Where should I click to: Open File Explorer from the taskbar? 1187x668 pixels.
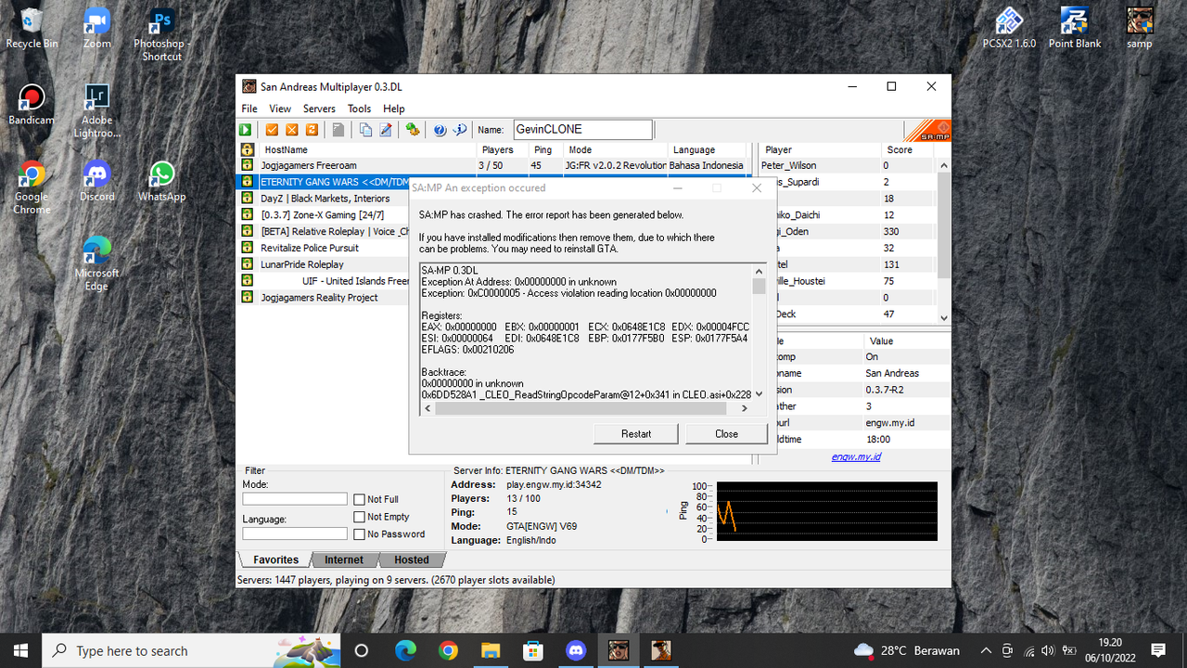(x=490, y=649)
